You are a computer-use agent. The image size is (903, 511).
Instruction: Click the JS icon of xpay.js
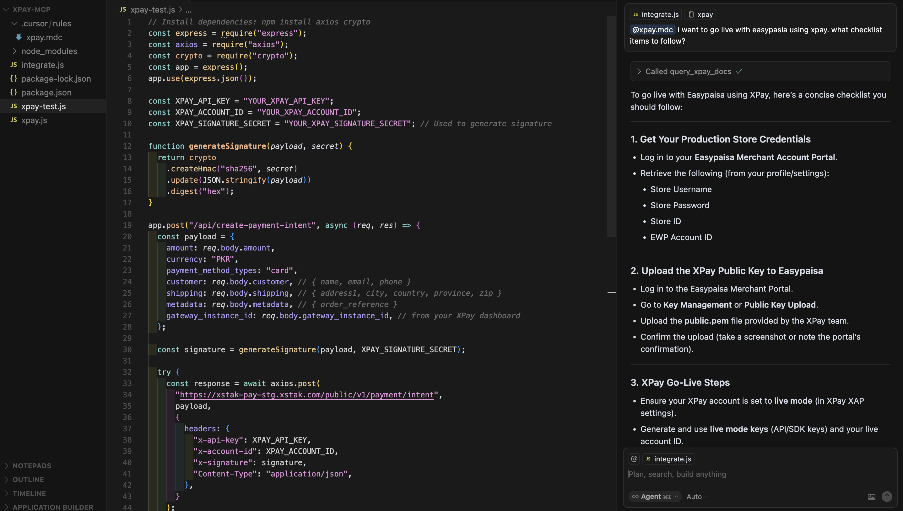point(14,120)
